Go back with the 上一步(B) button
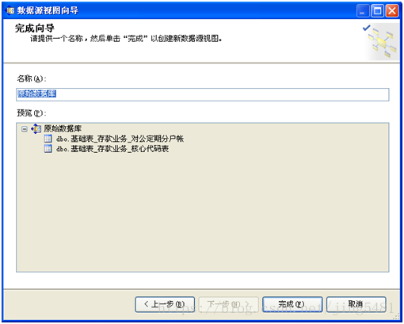404x324 pixels. 165,304
